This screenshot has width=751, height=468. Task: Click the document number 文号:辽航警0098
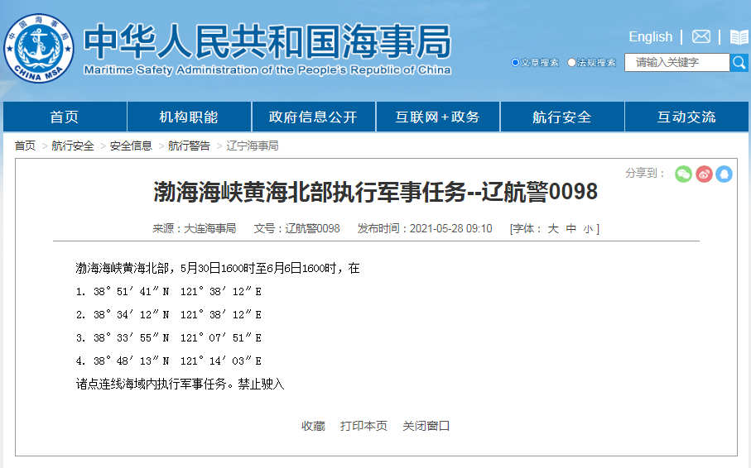point(296,229)
